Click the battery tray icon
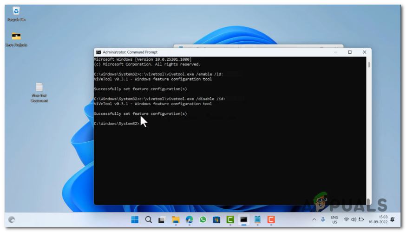Screen dimensions: 406x232 [361, 219]
